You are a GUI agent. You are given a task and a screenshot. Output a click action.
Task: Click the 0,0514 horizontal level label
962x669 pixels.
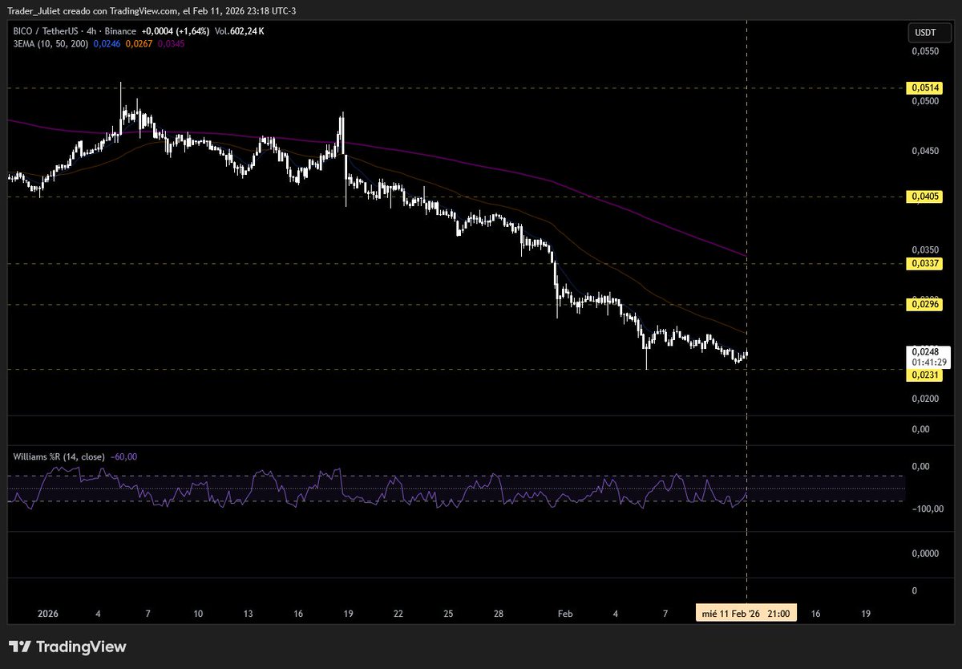click(x=924, y=87)
